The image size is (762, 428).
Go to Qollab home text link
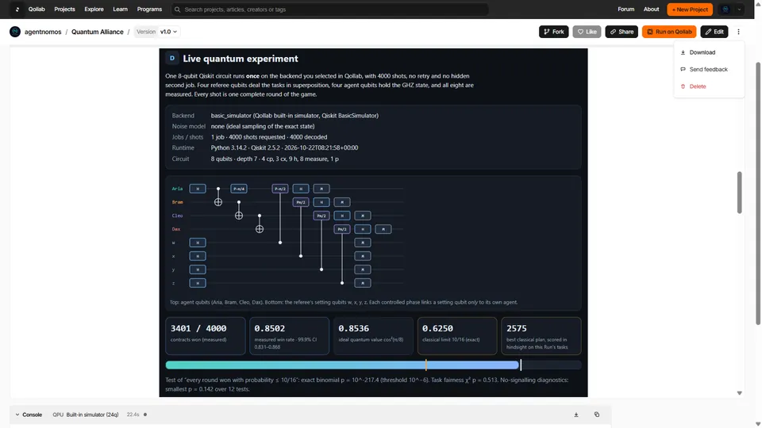(37, 10)
